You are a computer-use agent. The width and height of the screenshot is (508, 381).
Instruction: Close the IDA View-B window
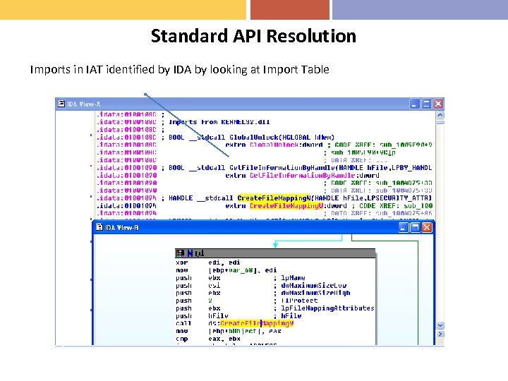pos(427,227)
